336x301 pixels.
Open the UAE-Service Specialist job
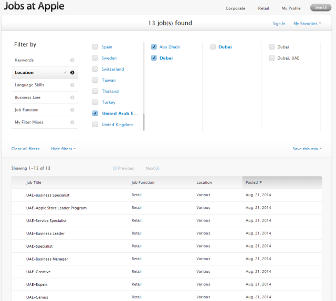(x=46, y=221)
